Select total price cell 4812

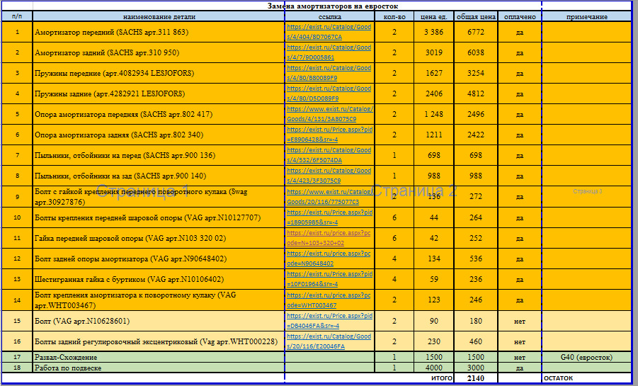click(476, 93)
